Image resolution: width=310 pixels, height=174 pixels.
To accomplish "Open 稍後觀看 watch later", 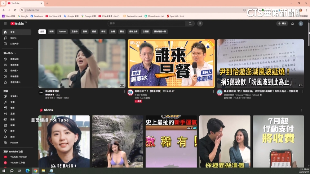I will coord(17,76).
